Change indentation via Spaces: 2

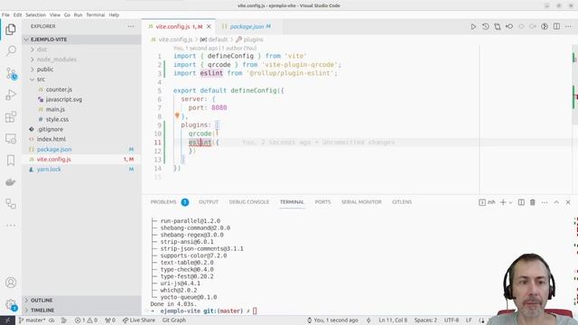425,320
